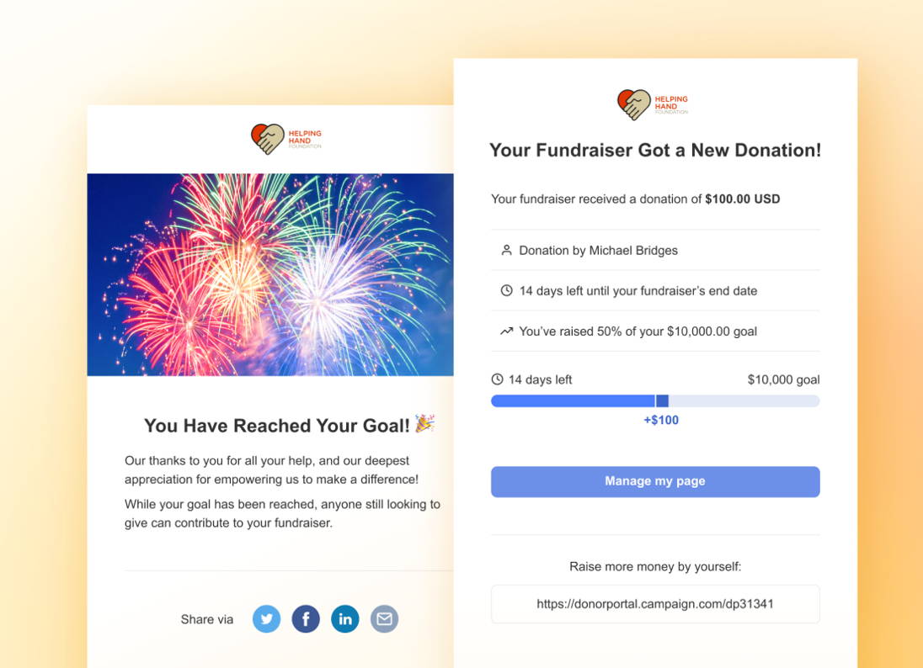
Task: Click the donor portal campaign URL field
Action: 655,604
